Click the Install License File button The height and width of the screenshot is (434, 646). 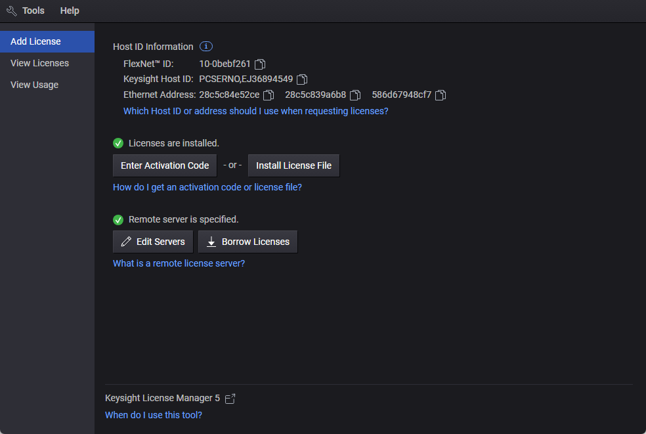pos(293,165)
